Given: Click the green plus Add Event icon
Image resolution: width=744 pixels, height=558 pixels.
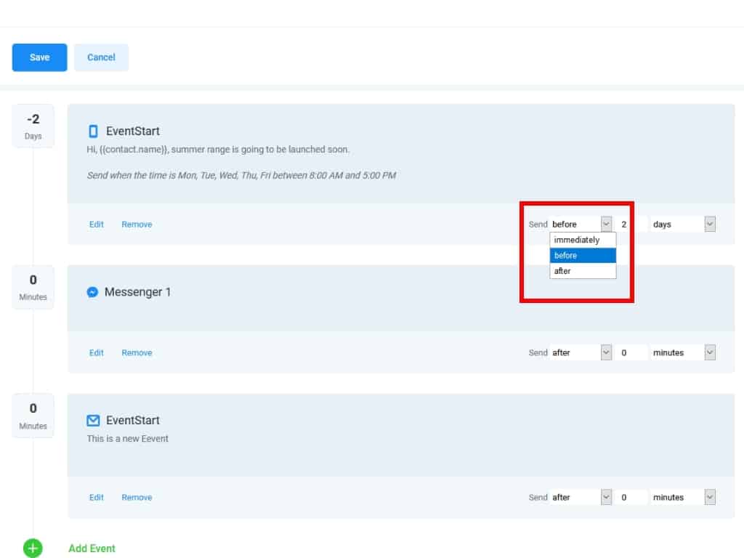Looking at the screenshot, I should [x=33, y=548].
